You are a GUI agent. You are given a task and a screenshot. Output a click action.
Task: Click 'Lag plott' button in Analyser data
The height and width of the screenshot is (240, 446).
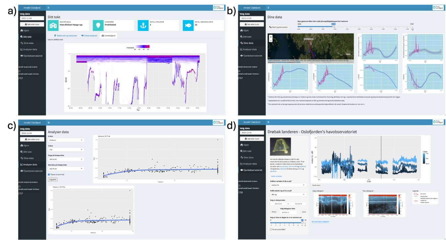[52, 180]
